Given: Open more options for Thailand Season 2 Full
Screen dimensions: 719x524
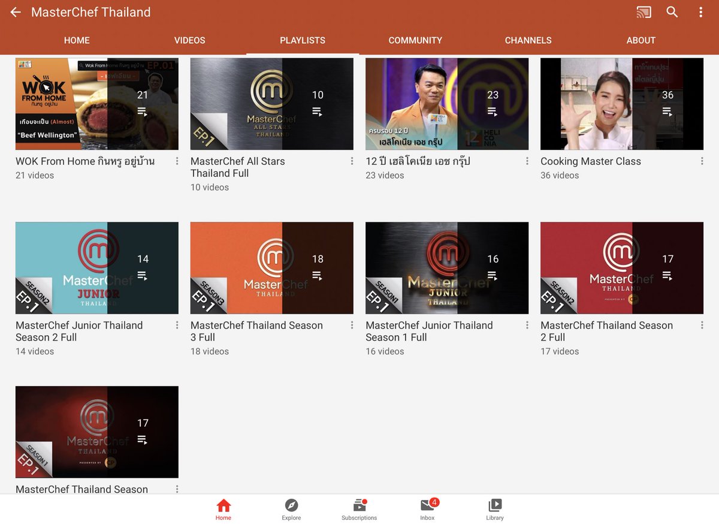Looking at the screenshot, I should 702,325.
